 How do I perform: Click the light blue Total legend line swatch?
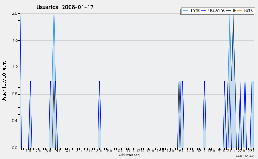pos(185,10)
